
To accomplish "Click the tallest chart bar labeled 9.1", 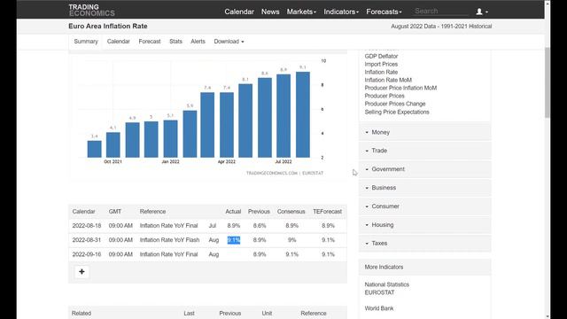I will (303, 114).
